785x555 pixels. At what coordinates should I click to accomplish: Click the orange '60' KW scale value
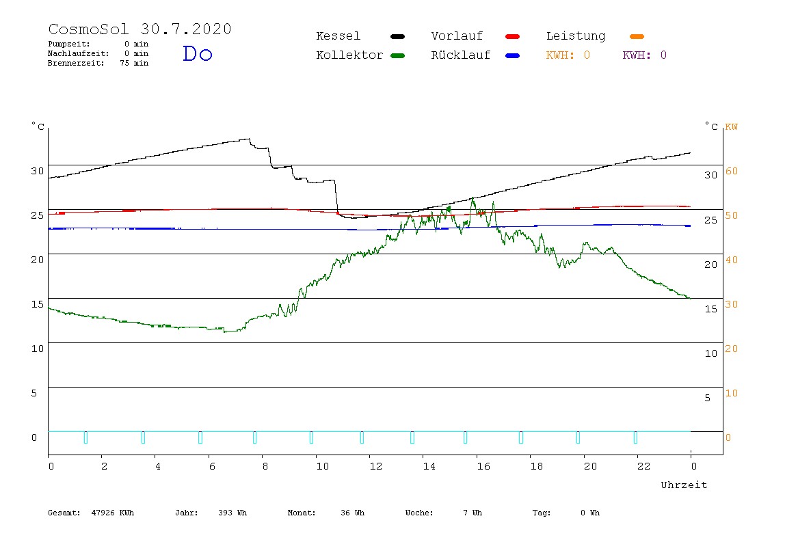click(732, 171)
